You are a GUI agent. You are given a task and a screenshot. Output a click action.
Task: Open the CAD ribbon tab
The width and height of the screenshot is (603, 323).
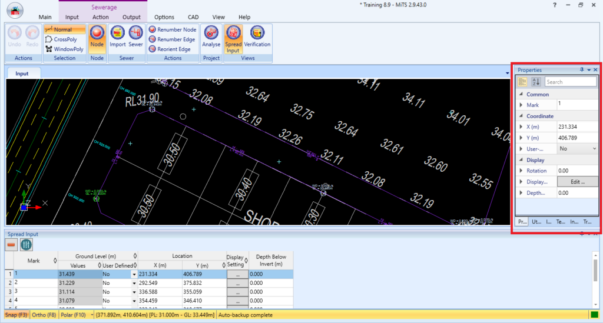coord(193,17)
